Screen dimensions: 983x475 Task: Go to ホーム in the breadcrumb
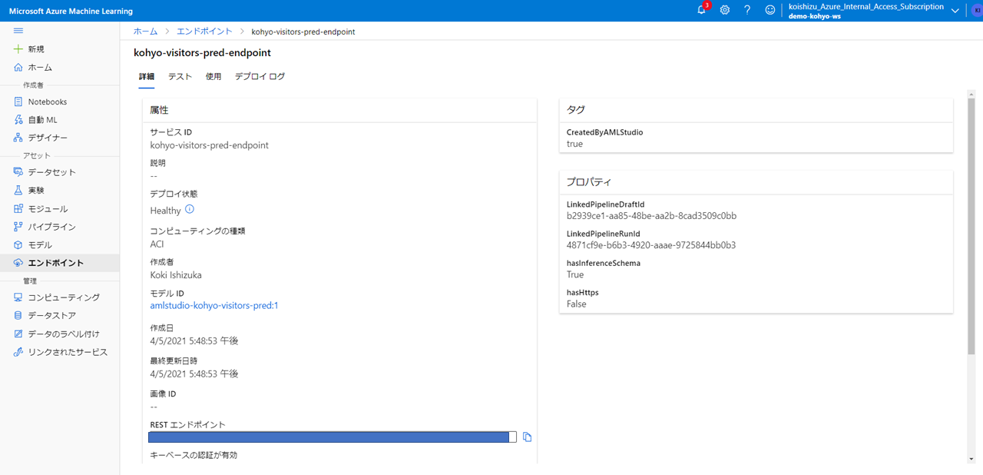coord(145,32)
